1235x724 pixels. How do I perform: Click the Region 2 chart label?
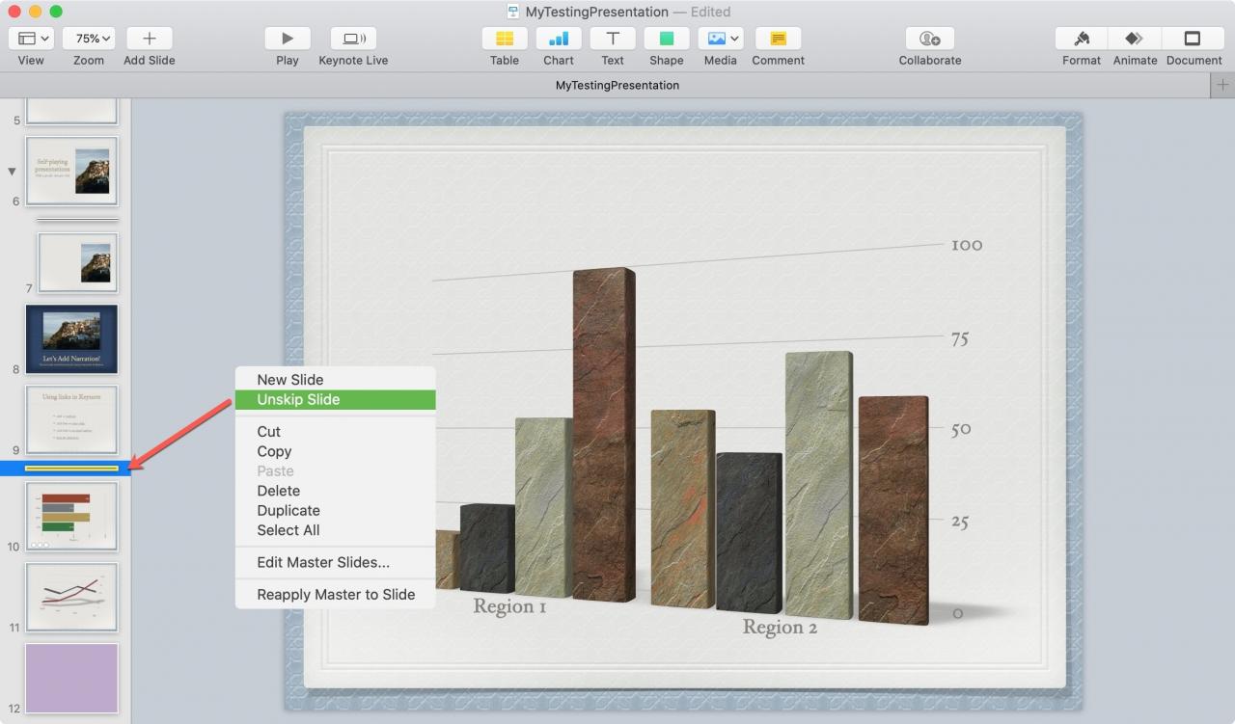point(780,628)
